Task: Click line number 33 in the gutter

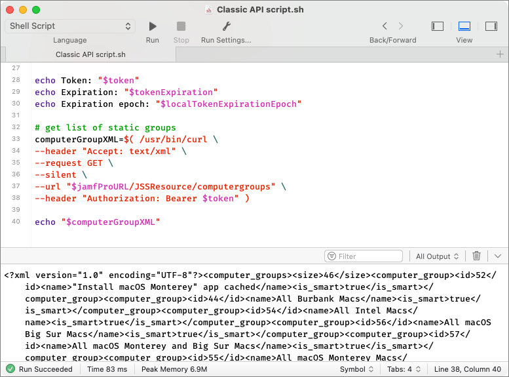Action: (16, 139)
